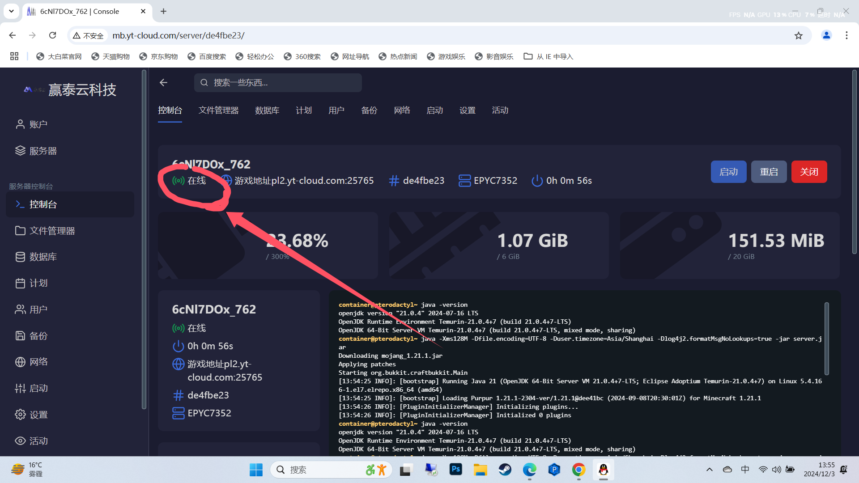Image resolution: width=859 pixels, height=483 pixels.
Task: Click blue 启动 start button
Action: coord(728,172)
